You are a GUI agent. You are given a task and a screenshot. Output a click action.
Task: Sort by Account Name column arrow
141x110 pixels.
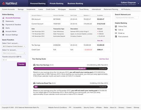tap(42, 15)
